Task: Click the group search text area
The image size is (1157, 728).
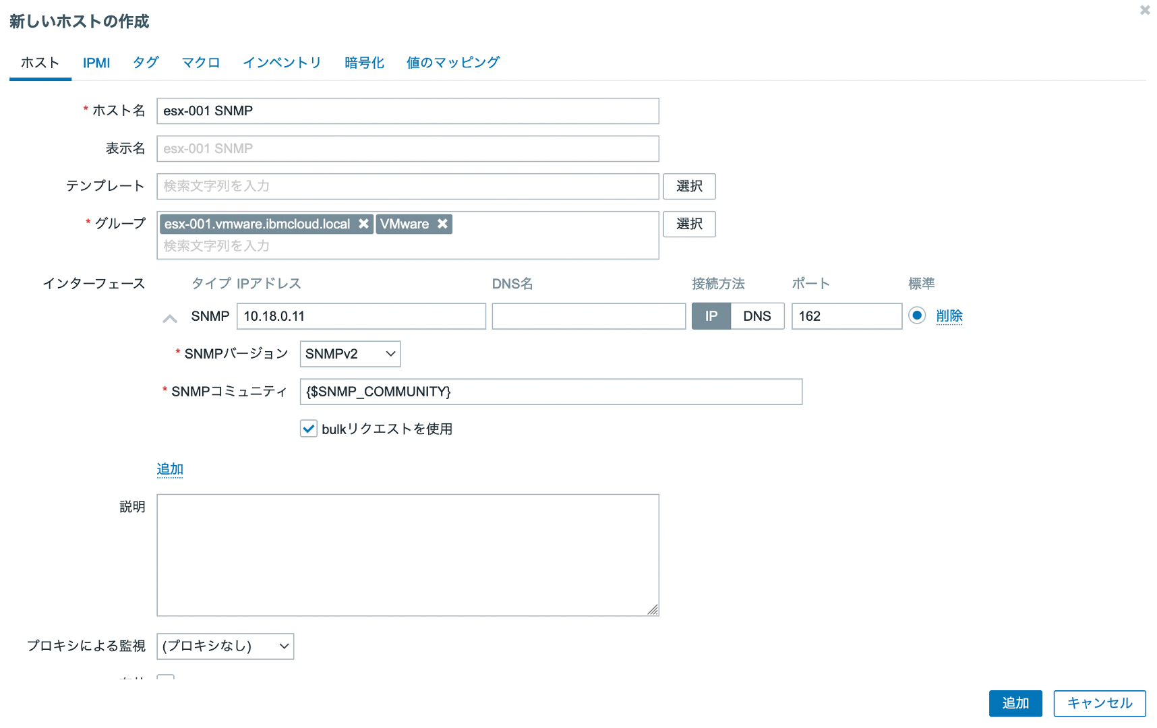Action: (408, 246)
